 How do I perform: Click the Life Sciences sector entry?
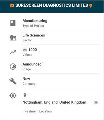(x=34, y=35)
